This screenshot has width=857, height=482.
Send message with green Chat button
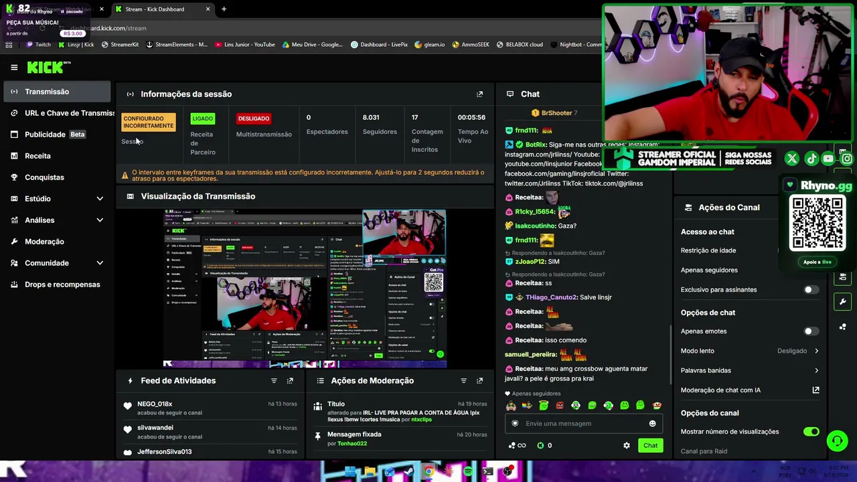point(650,446)
